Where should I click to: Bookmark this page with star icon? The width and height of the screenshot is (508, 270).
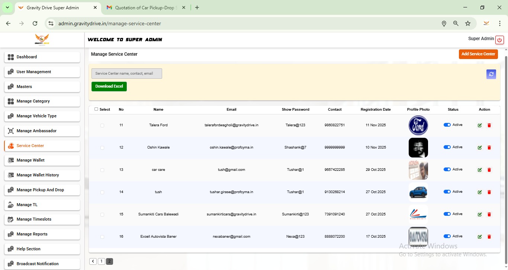(x=468, y=23)
